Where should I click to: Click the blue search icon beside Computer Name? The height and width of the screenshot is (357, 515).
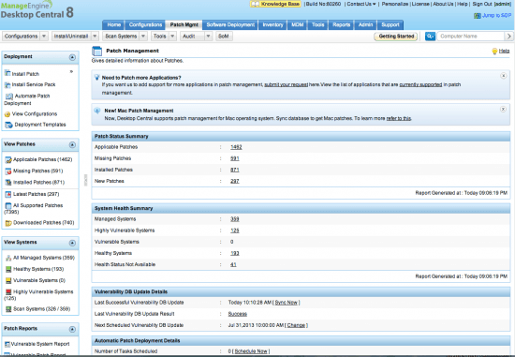[430, 37]
